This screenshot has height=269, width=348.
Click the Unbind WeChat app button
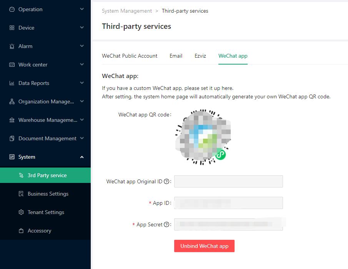pos(204,246)
